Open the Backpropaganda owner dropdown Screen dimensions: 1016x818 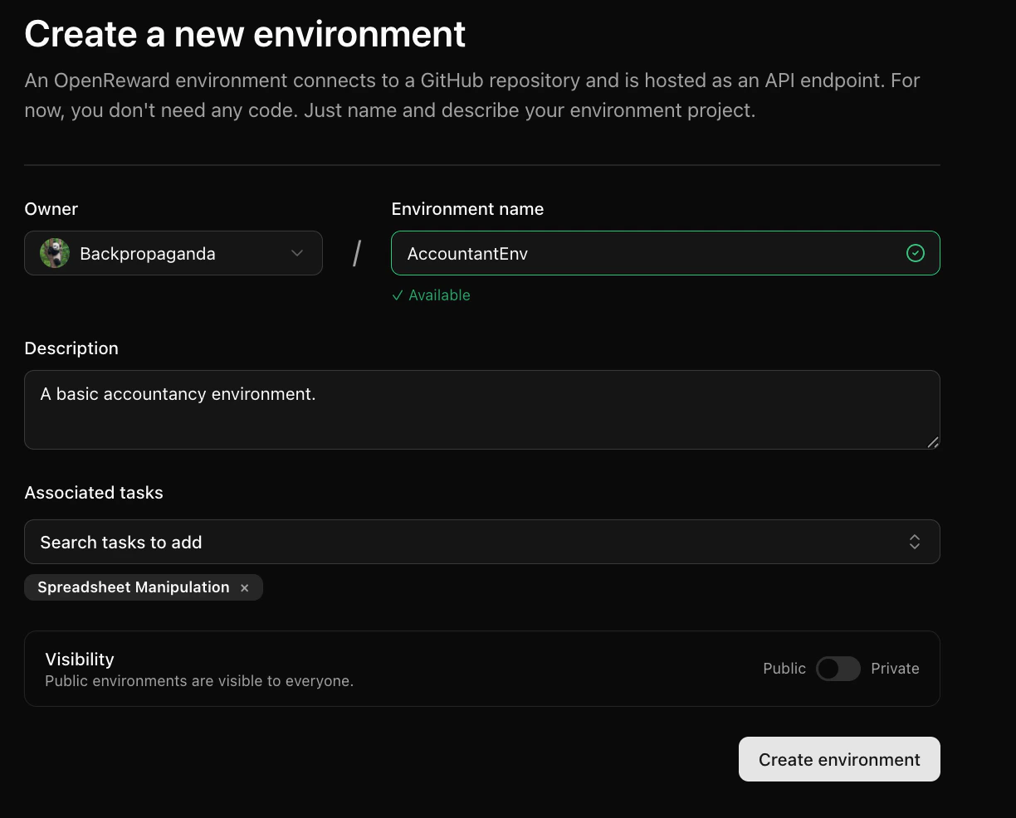[x=173, y=253]
